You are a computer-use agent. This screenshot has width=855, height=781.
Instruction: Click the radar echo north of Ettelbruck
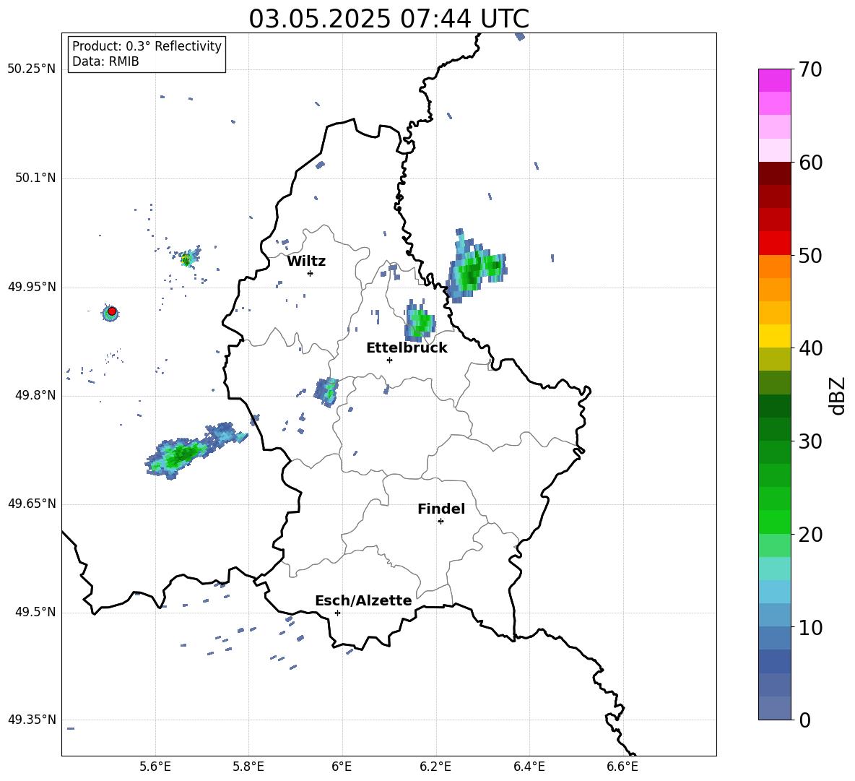coord(420,322)
